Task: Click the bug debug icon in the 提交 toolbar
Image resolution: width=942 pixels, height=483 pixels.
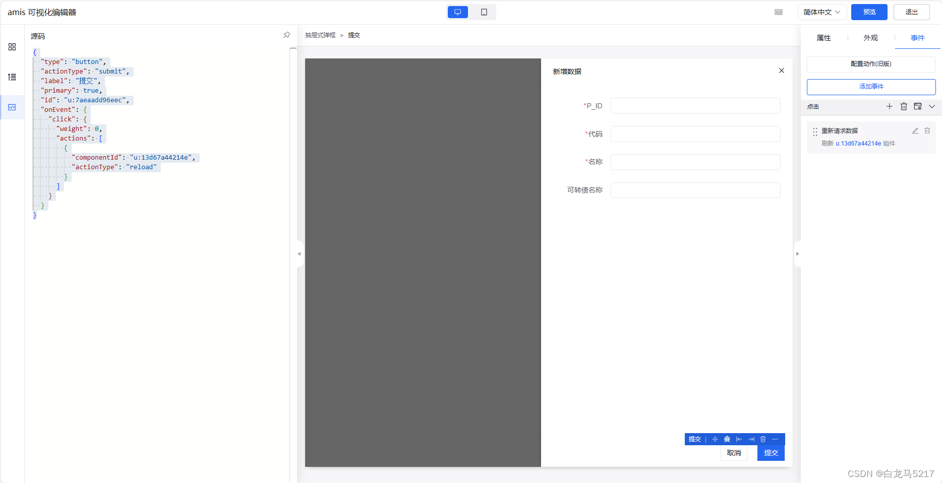Action: coord(727,439)
